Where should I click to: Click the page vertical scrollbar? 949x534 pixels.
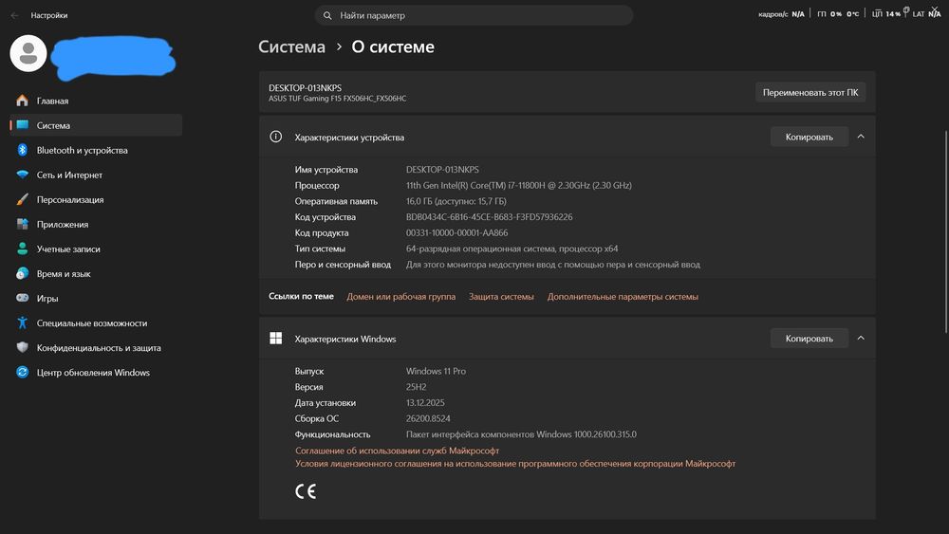945,230
